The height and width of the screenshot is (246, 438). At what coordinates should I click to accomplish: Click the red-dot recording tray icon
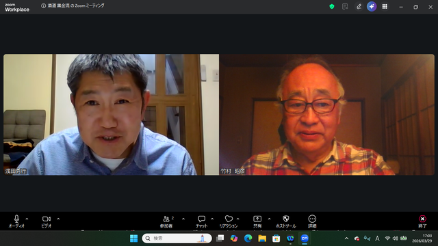pos(357,238)
